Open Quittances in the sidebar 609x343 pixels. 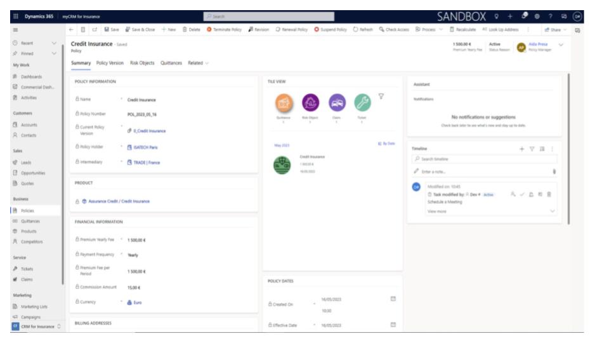click(x=30, y=221)
